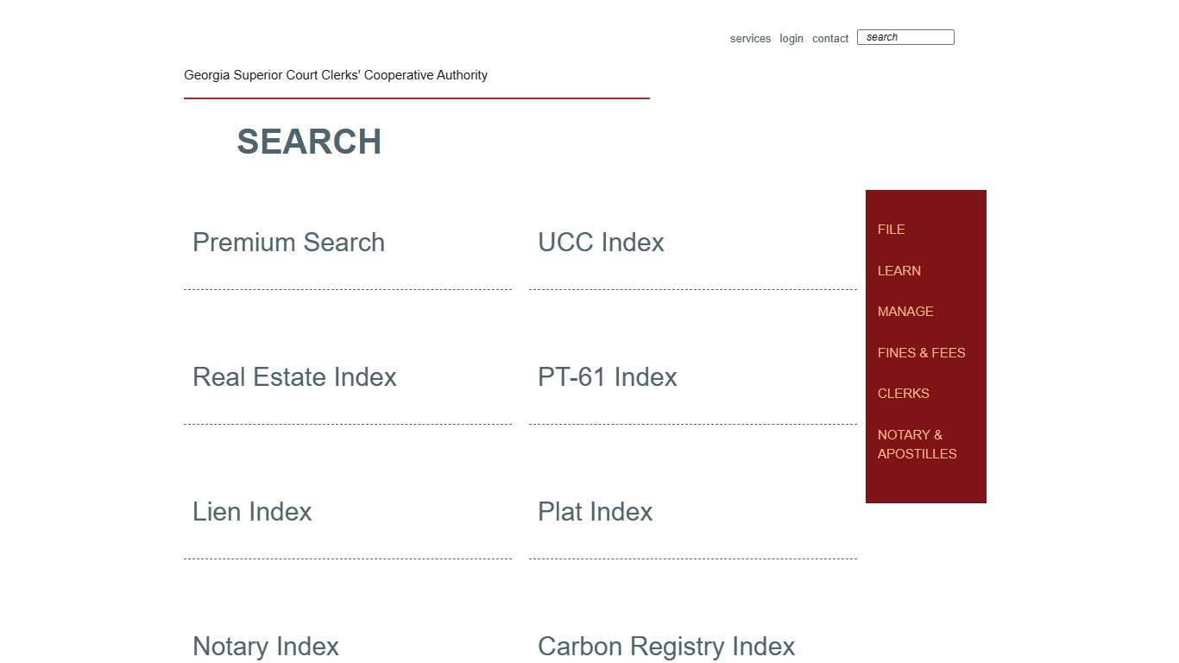Open the Plat Index search
The width and height of the screenshot is (1179, 663).
[x=595, y=512]
